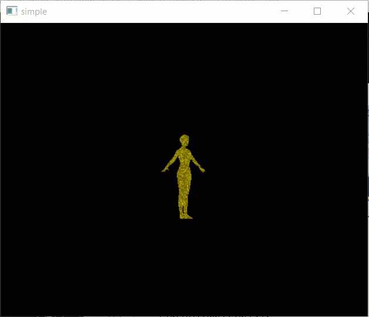Maximize the simple window
Viewport: 369px width, 317px height.
click(317, 11)
